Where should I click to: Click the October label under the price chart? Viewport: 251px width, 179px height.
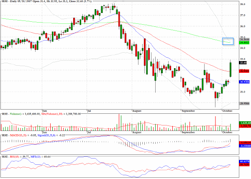(227, 111)
